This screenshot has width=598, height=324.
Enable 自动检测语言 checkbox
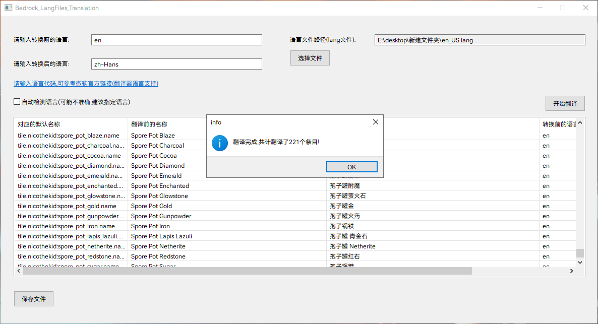click(17, 102)
